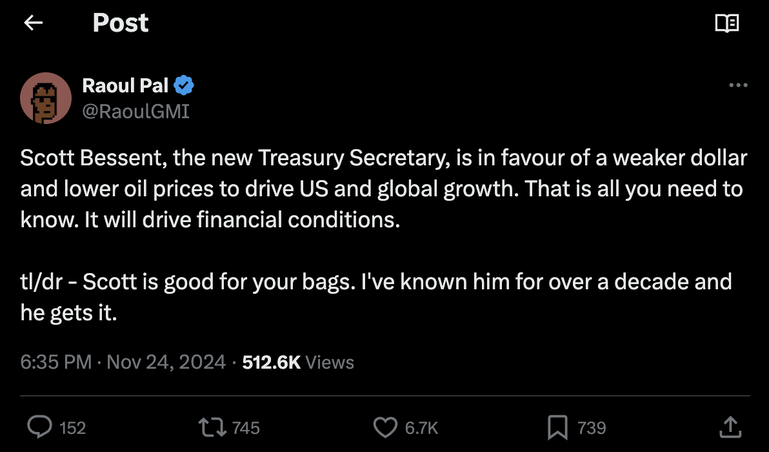Image resolution: width=769 pixels, height=452 pixels.
Task: Open the three-dot More options menu
Action: click(737, 85)
